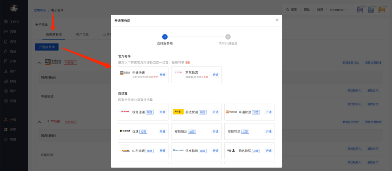Click 开通 for 极兔速递
The height and width of the screenshot is (171, 392).
(163, 112)
